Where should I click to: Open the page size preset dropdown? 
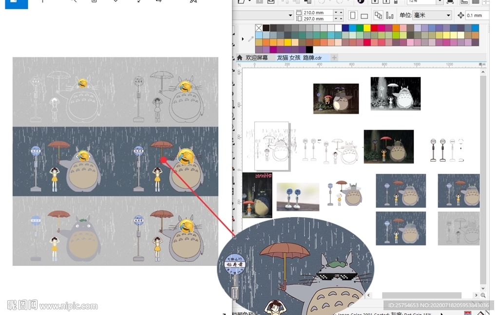290,15
